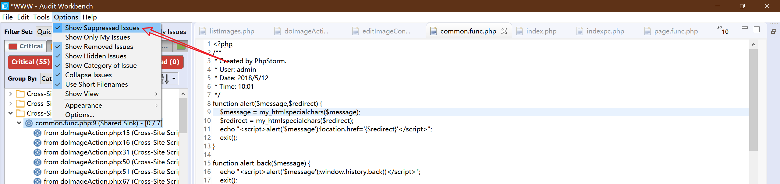Screen dimensions: 780x184
Task: Click line 15 'function alert_back($message)'
Action: 261,163
